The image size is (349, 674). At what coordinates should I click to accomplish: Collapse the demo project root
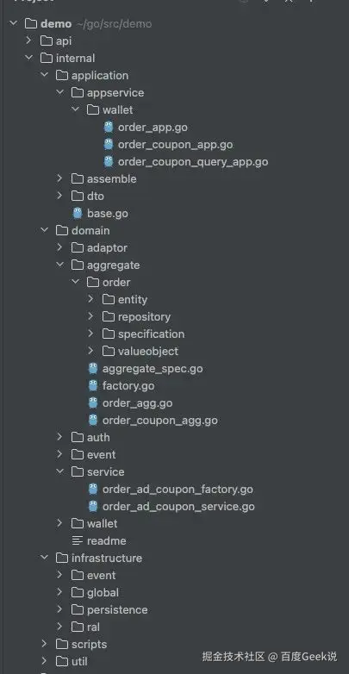(x=13, y=23)
